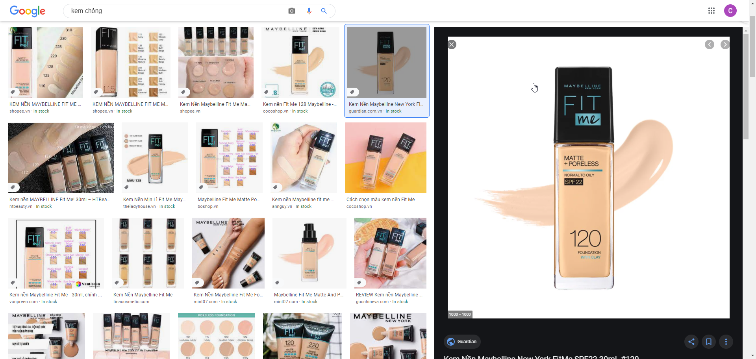Open more options menu in preview panel

[726, 342]
